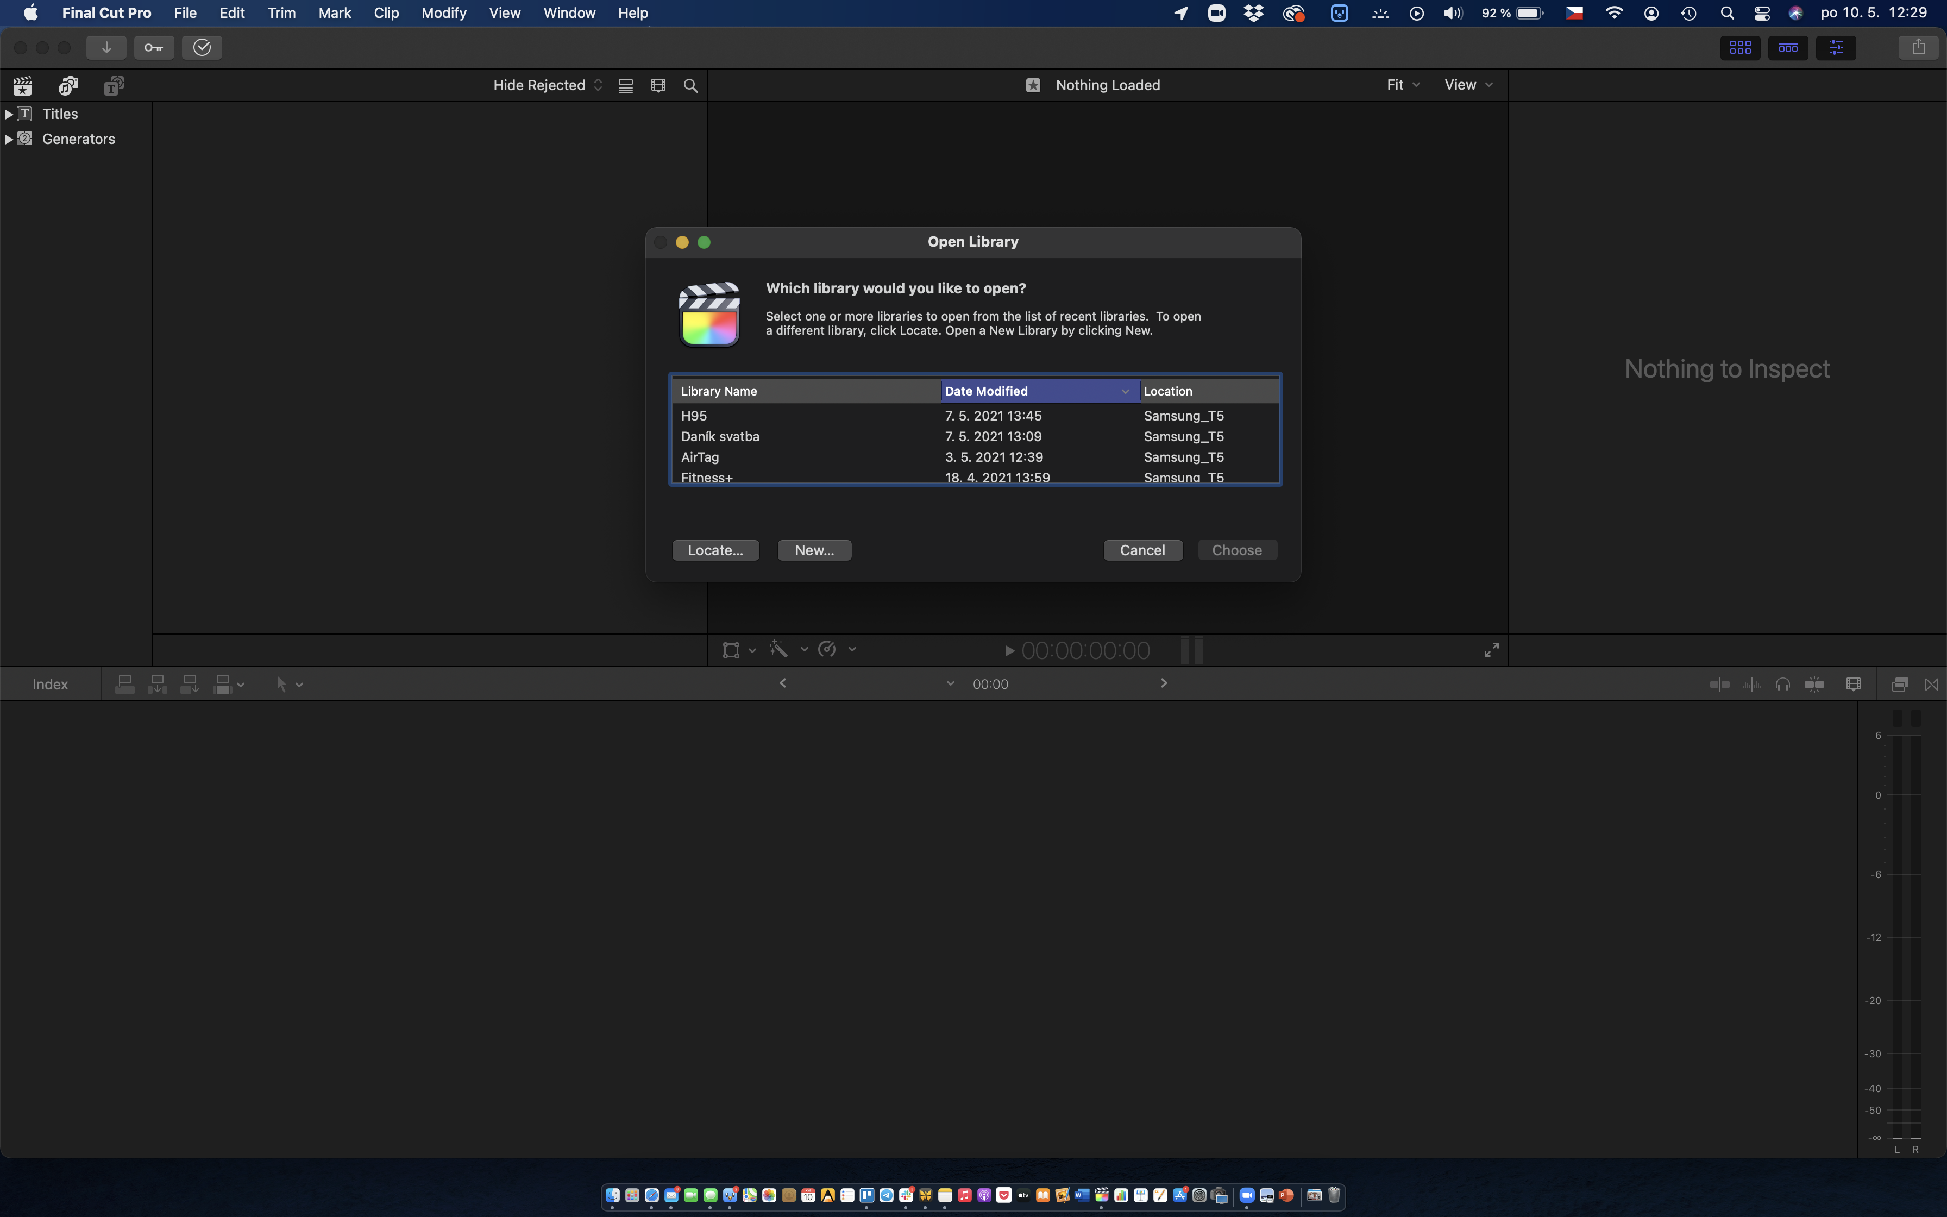Click the New... library button
1947x1217 pixels.
[x=814, y=550]
